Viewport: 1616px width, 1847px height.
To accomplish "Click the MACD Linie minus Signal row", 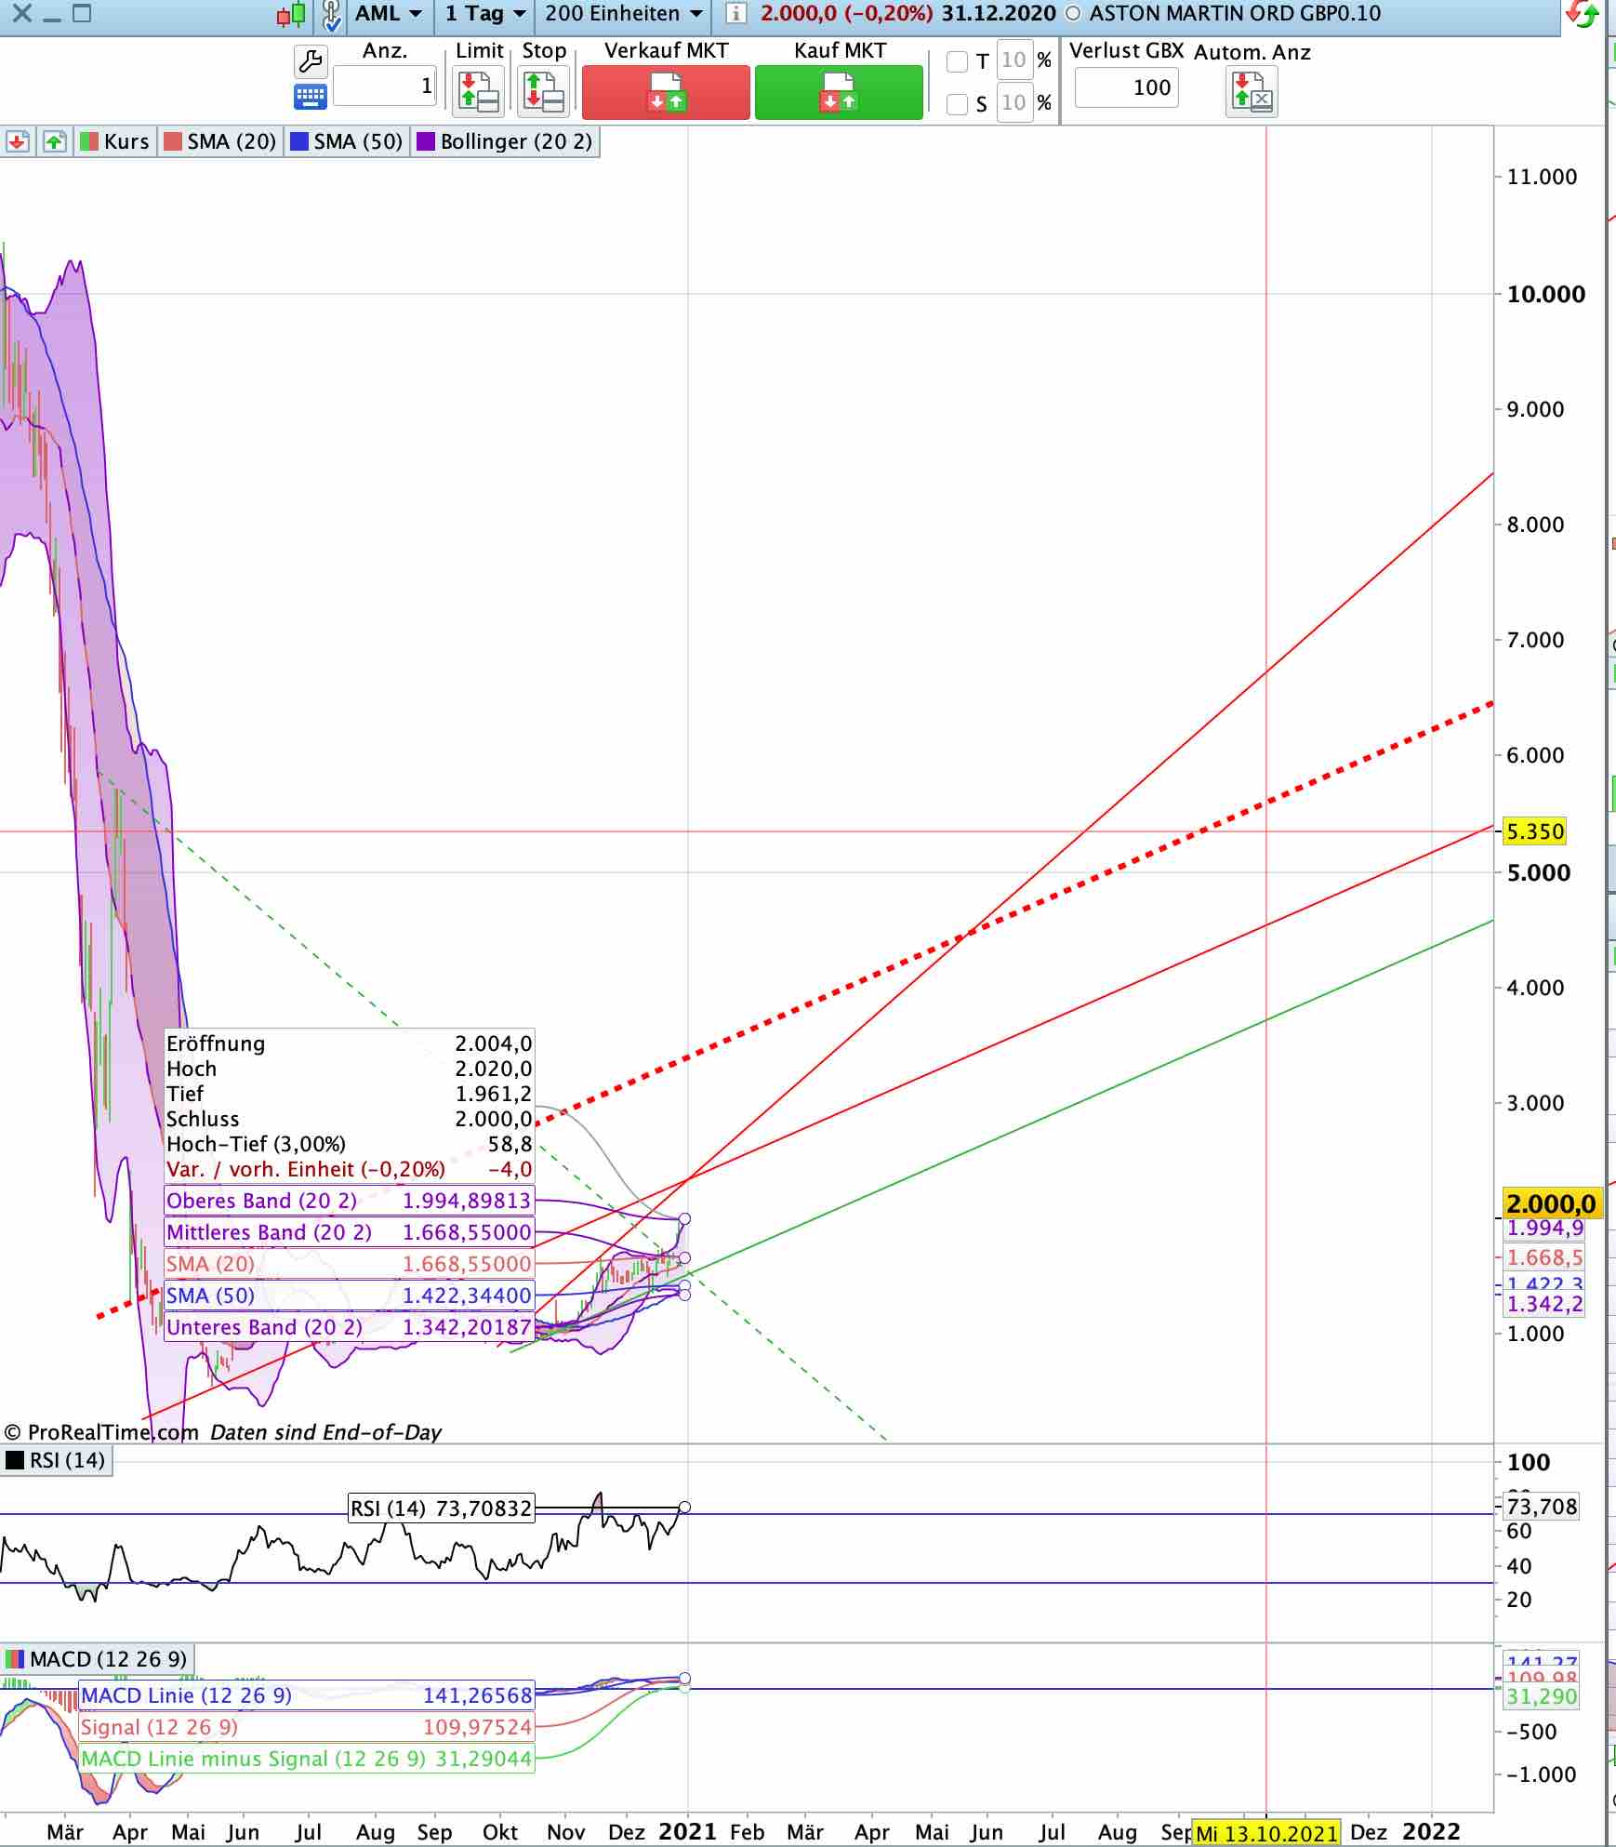I will coord(307,1759).
